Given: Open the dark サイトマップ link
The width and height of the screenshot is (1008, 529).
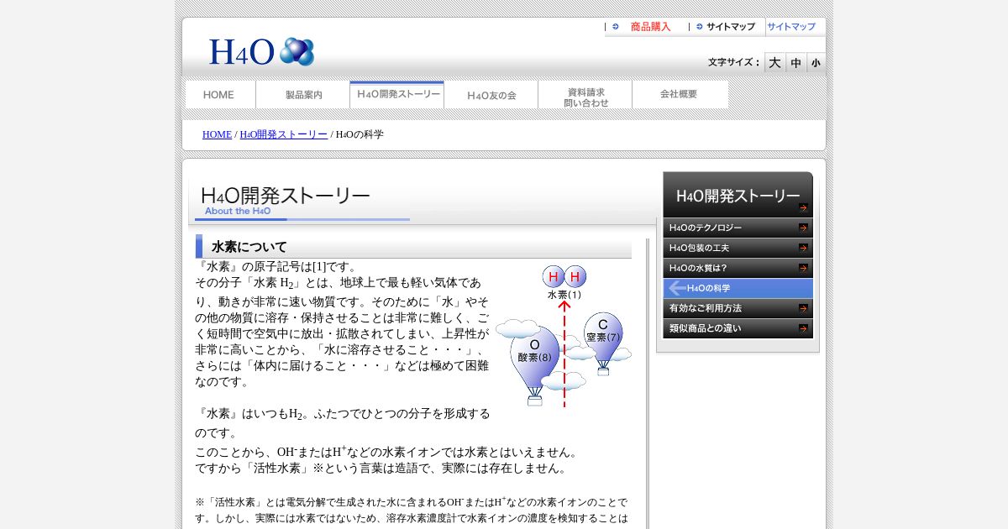Looking at the screenshot, I should pyautogui.click(x=730, y=27).
